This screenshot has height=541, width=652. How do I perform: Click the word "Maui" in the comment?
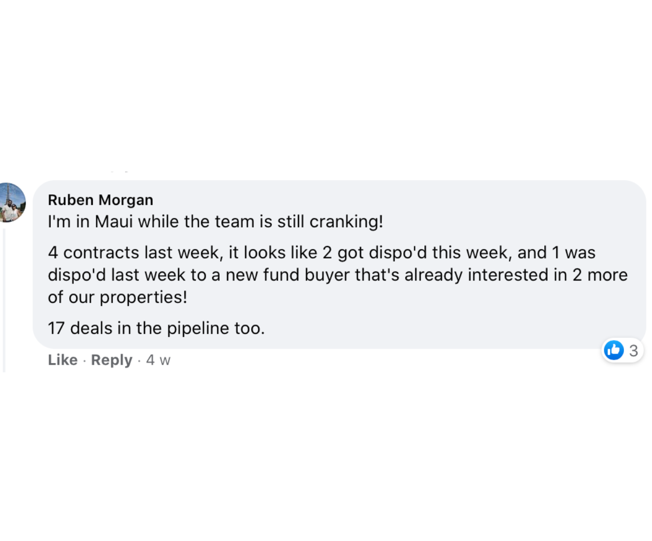114,221
